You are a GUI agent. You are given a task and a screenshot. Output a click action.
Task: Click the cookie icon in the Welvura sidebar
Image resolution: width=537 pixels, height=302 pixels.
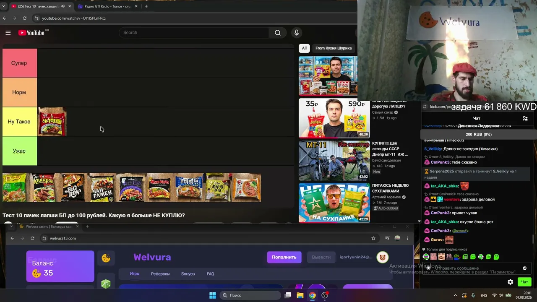[106, 258]
